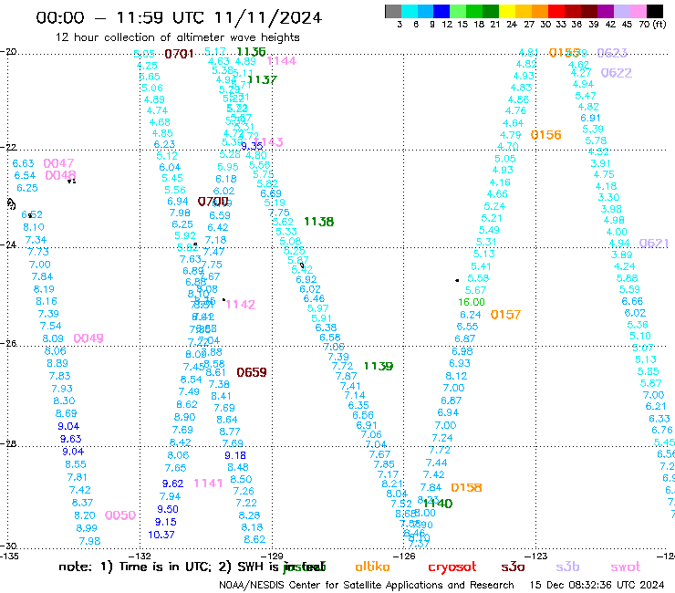Click the -129 longitude axis label
This screenshot has width=675, height=593.
point(272,556)
